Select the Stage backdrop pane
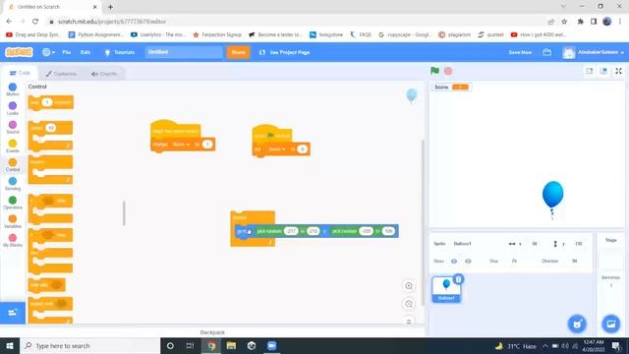 pos(611,265)
